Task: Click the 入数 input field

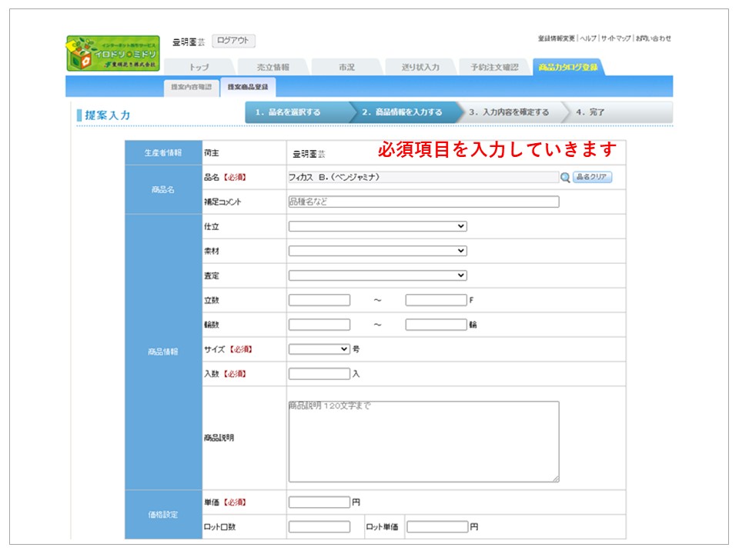Action: (319, 374)
